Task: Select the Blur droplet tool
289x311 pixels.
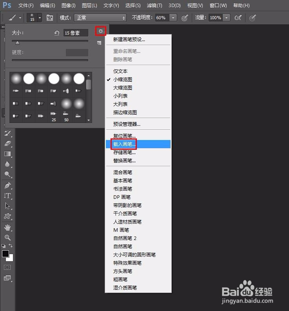Action: [x=7, y=164]
